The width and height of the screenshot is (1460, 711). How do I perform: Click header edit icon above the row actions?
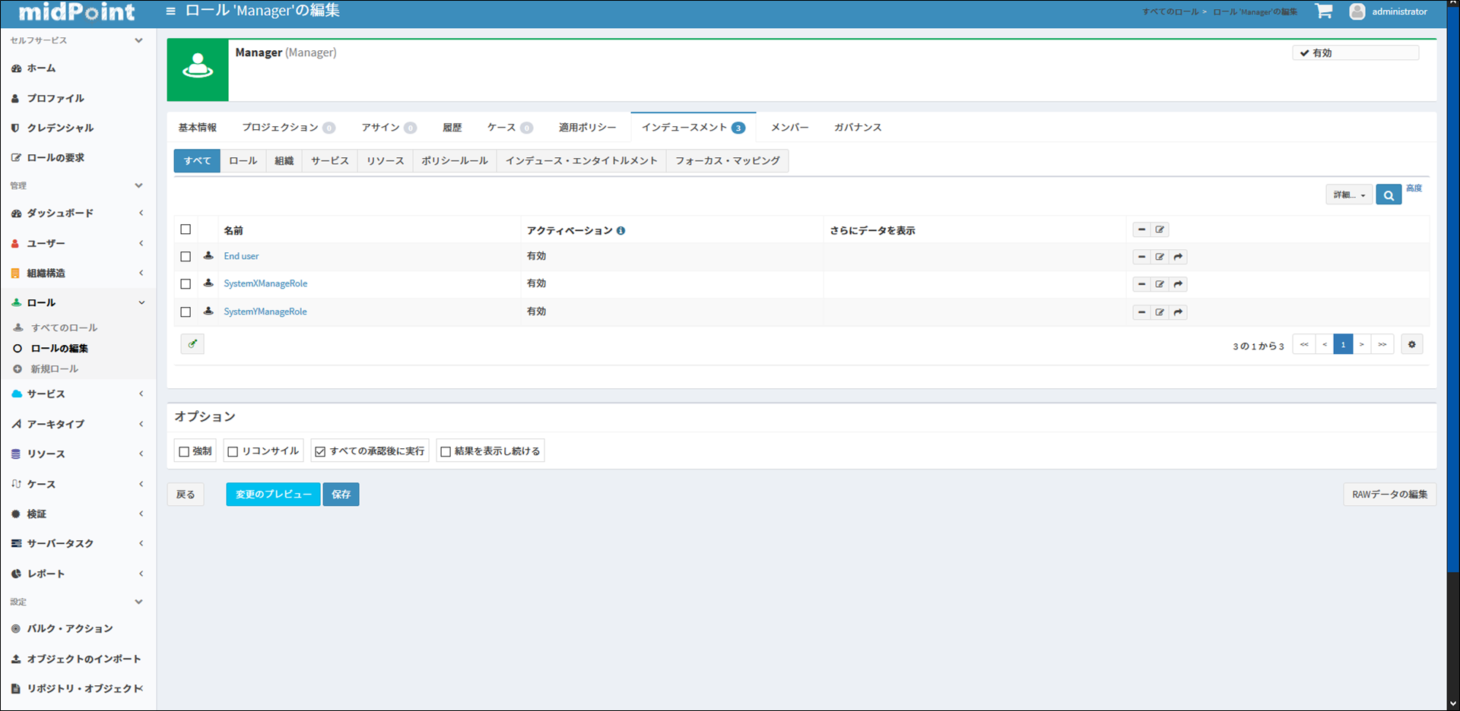pyautogui.click(x=1160, y=229)
